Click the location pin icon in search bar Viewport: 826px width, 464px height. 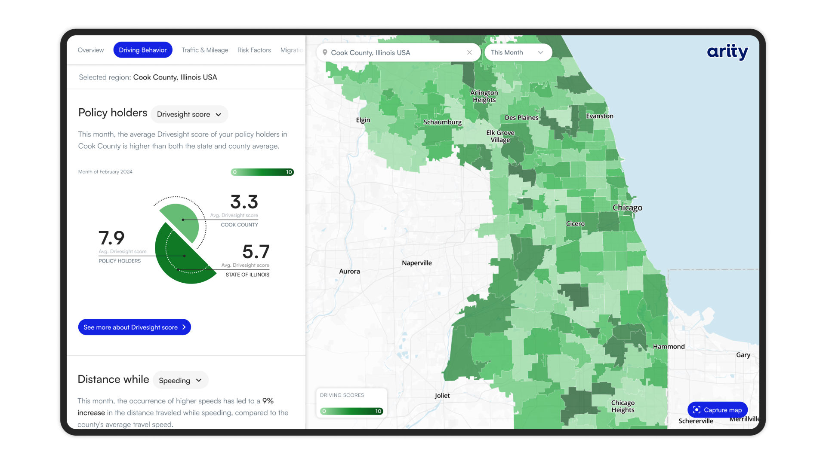(x=326, y=52)
